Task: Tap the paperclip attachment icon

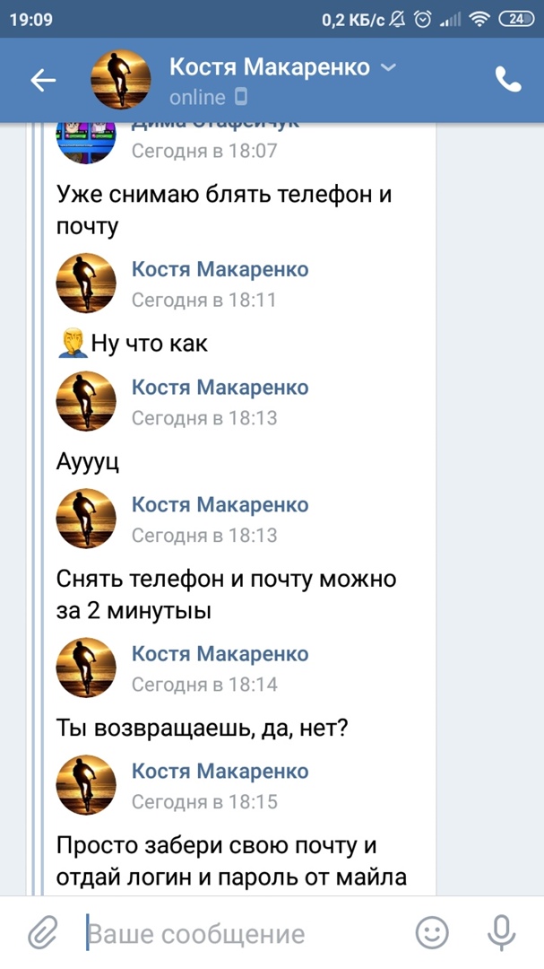Action: coord(41,933)
